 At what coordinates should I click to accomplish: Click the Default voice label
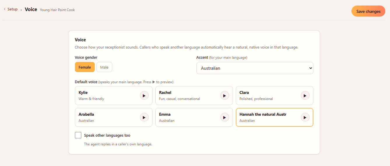[86, 82]
